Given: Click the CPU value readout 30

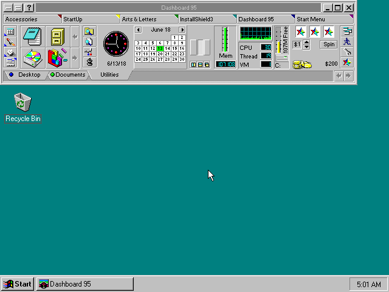Looking at the screenshot, I should (266, 47).
